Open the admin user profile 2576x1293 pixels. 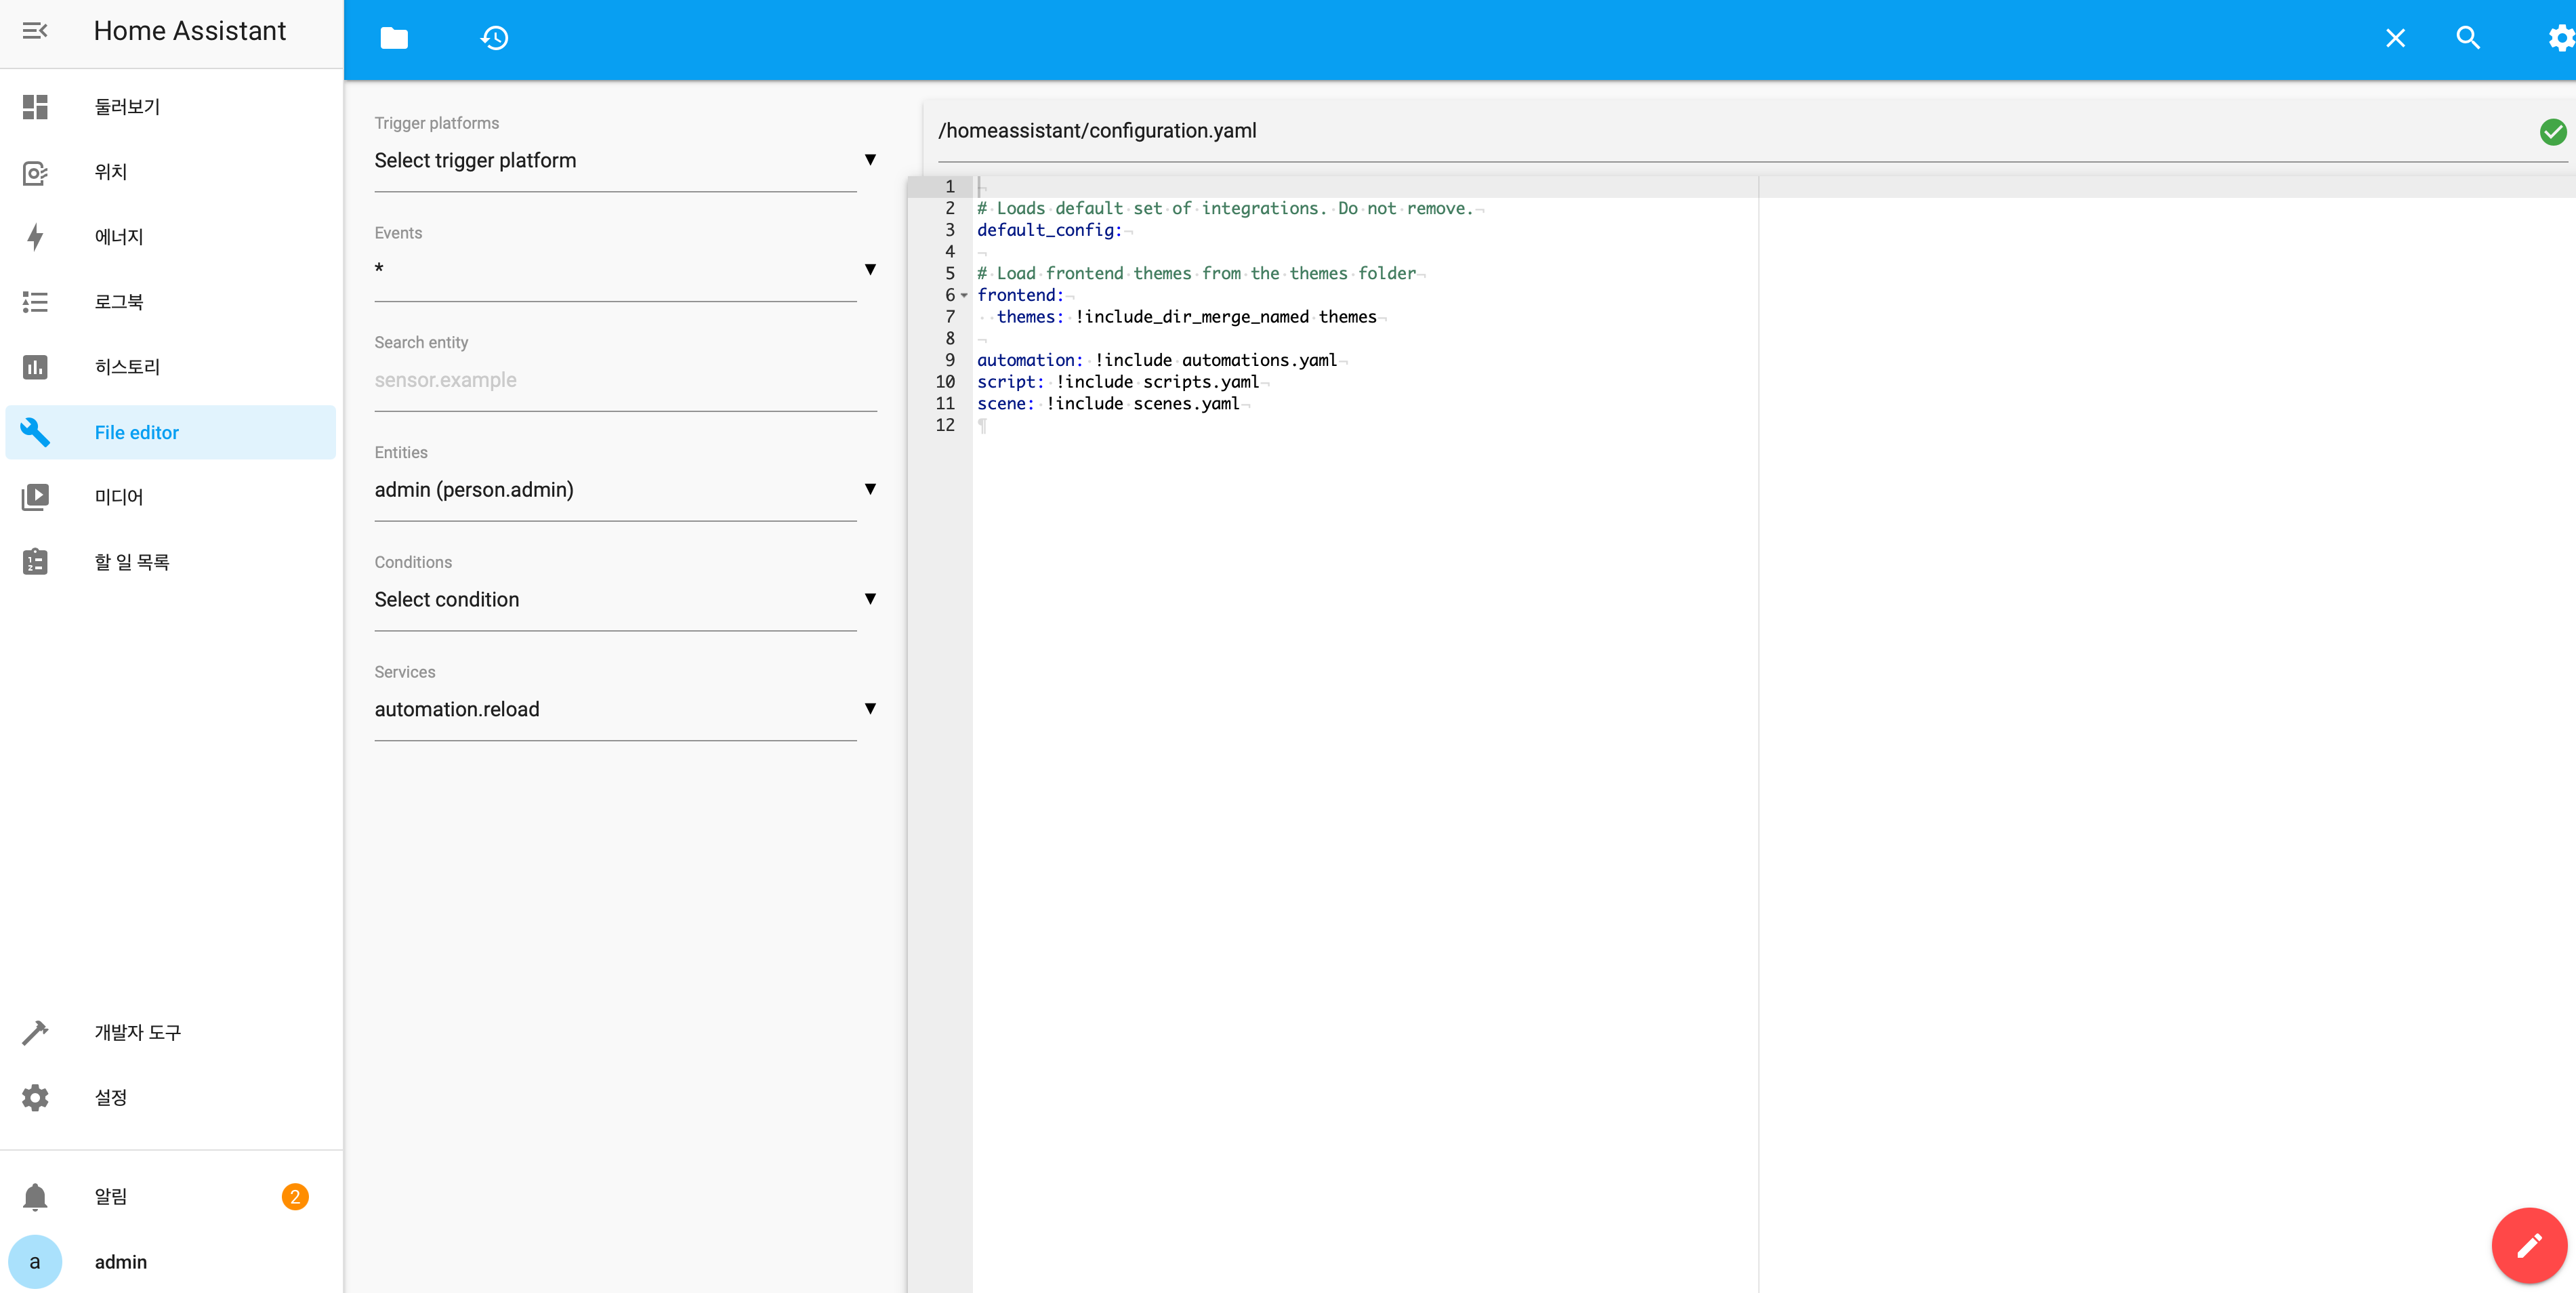pyautogui.click(x=171, y=1262)
